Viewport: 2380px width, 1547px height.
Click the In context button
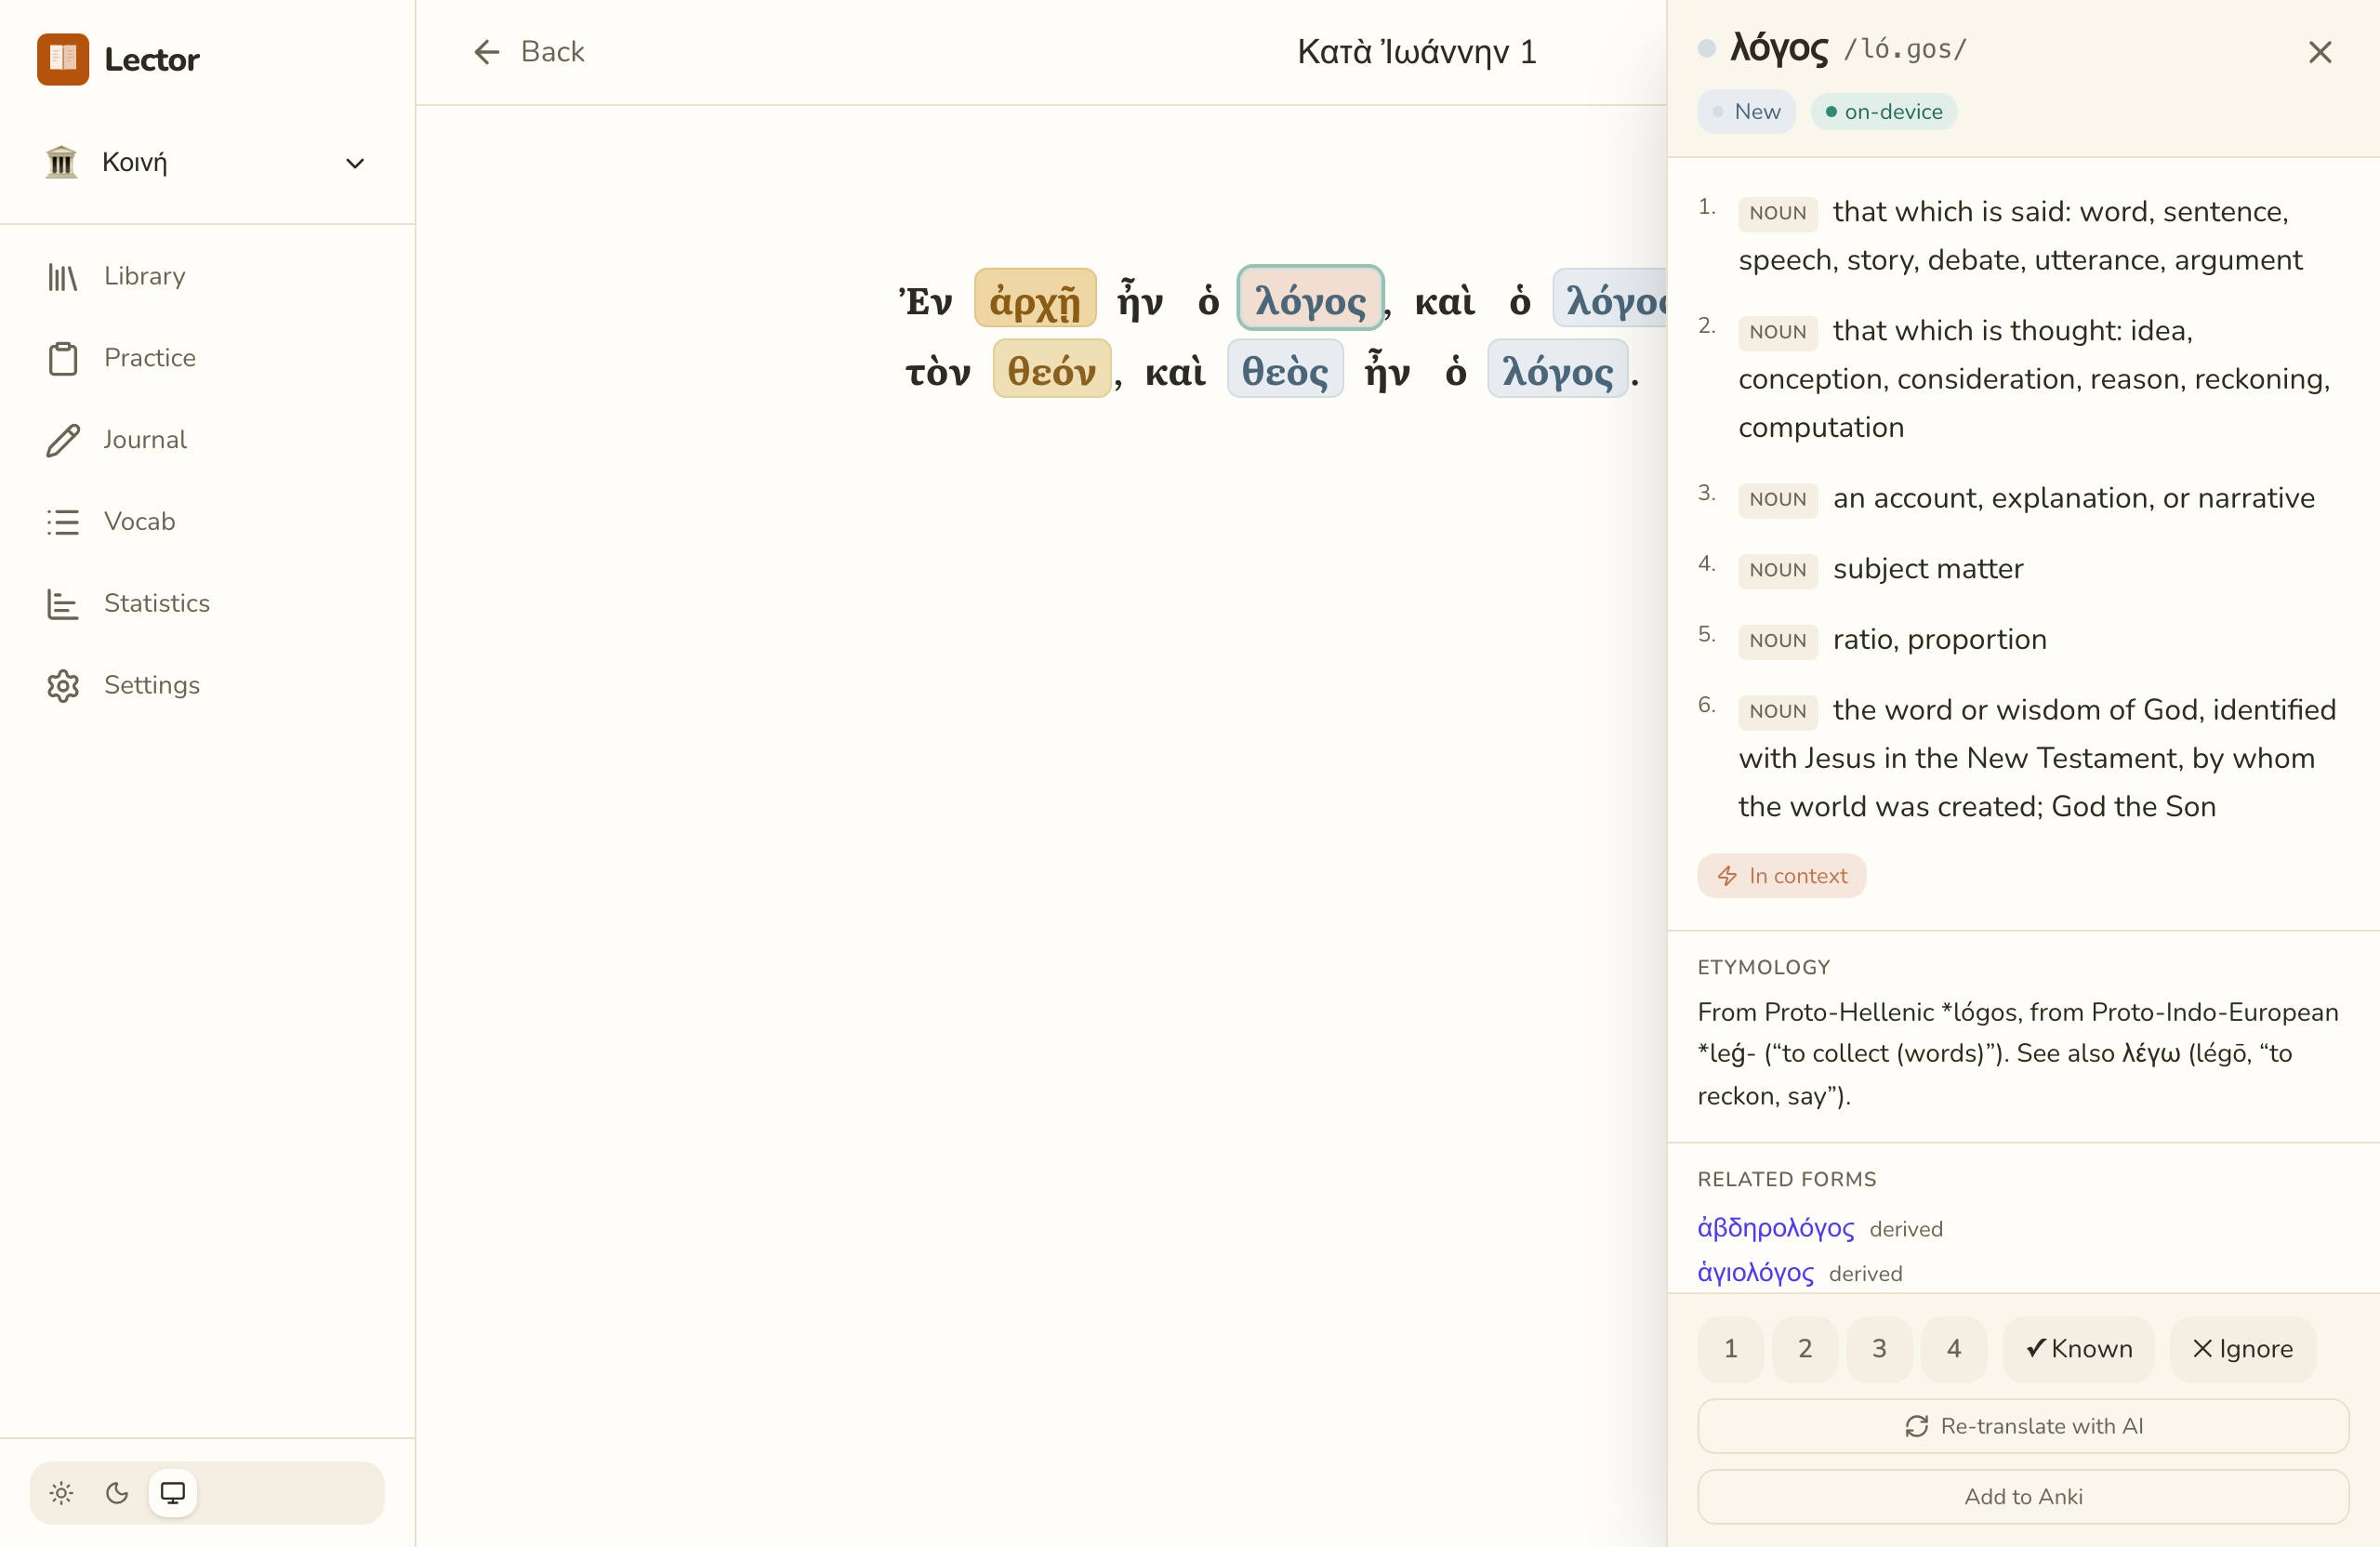[x=1781, y=875]
